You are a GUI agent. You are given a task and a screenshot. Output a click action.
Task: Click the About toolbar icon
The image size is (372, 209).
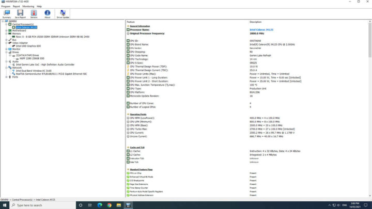point(47,14)
